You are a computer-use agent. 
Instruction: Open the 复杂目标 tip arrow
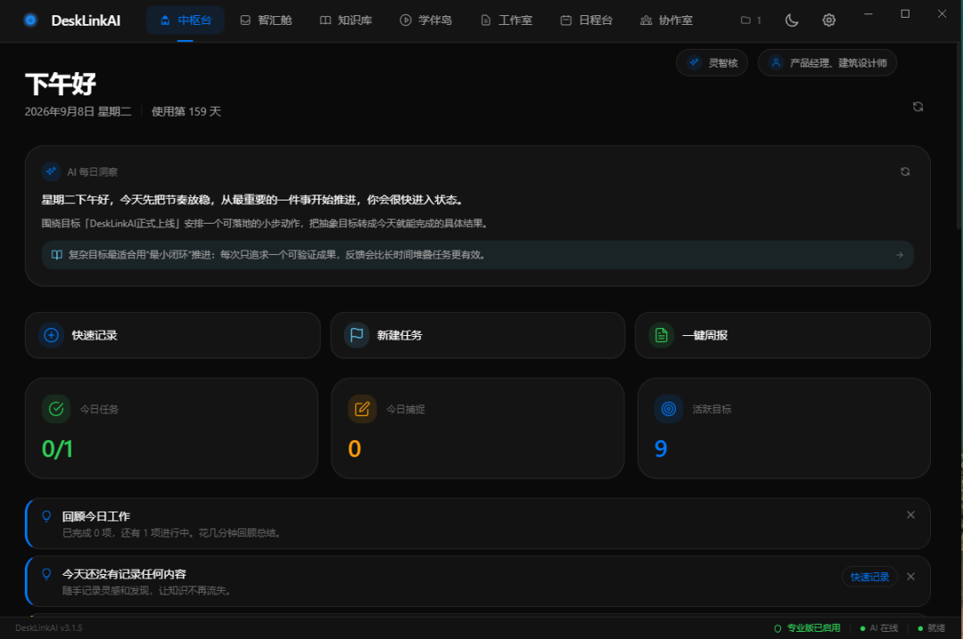tap(899, 255)
